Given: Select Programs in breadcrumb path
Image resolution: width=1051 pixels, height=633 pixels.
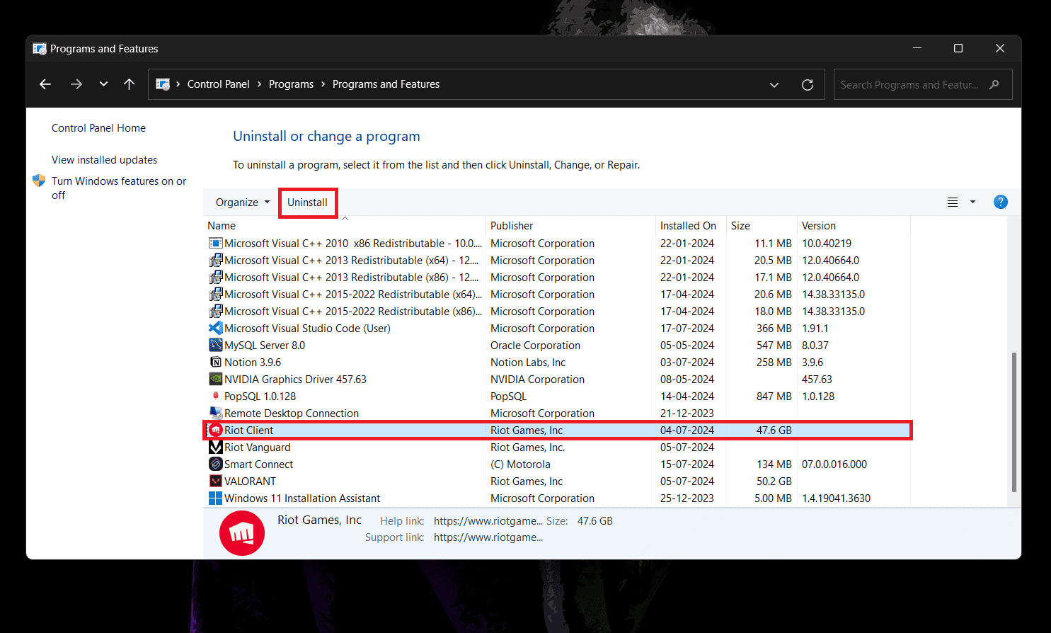Looking at the screenshot, I should [291, 84].
